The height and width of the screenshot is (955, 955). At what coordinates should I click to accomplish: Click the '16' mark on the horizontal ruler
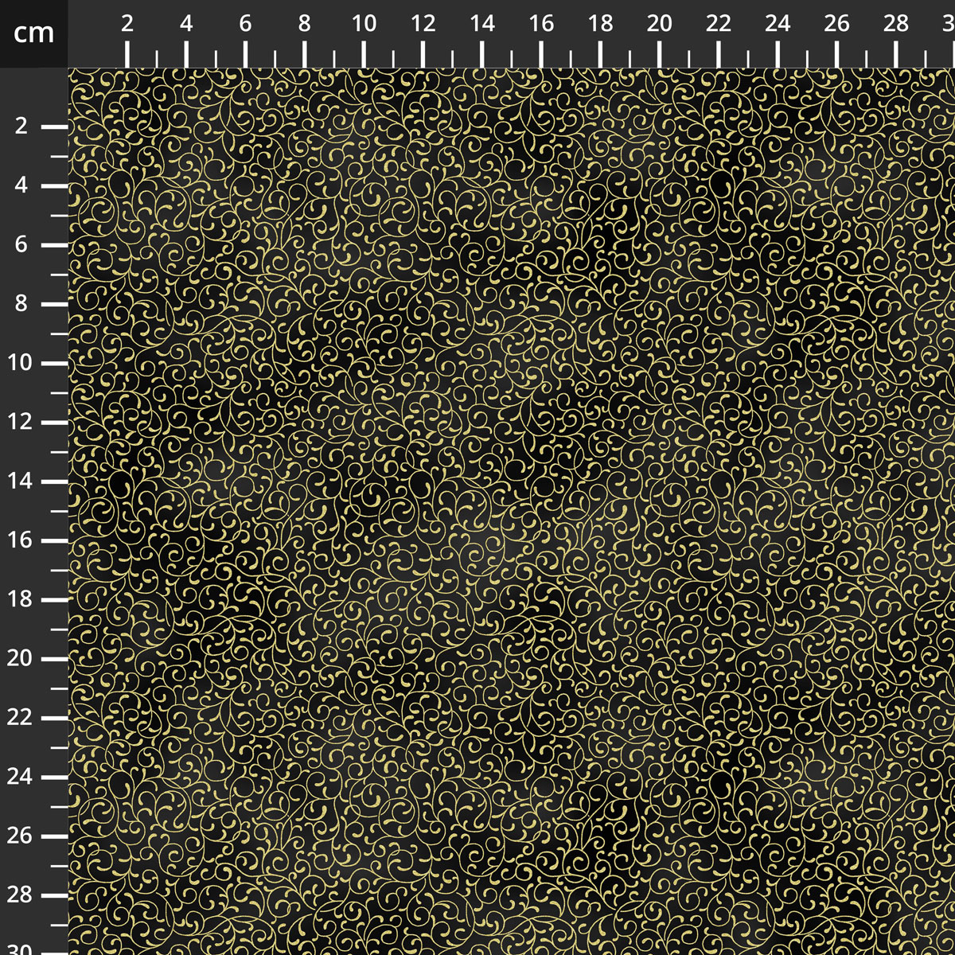pyautogui.click(x=541, y=24)
